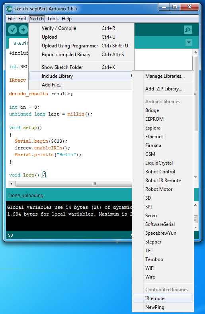Include the Bridge library
The image size is (205, 314).
point(163,110)
